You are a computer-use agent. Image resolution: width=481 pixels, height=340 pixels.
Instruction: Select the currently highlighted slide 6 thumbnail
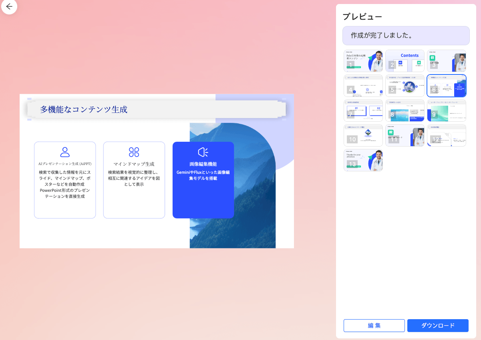(x=447, y=86)
